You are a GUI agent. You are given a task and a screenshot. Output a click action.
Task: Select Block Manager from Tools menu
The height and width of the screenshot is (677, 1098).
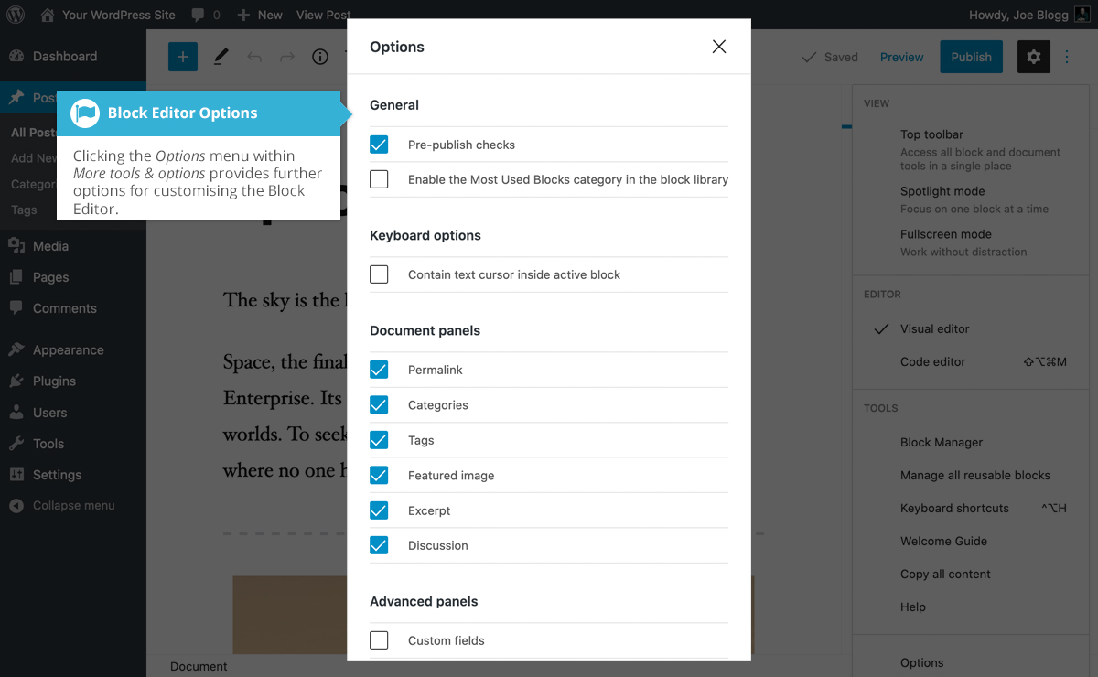[942, 443]
